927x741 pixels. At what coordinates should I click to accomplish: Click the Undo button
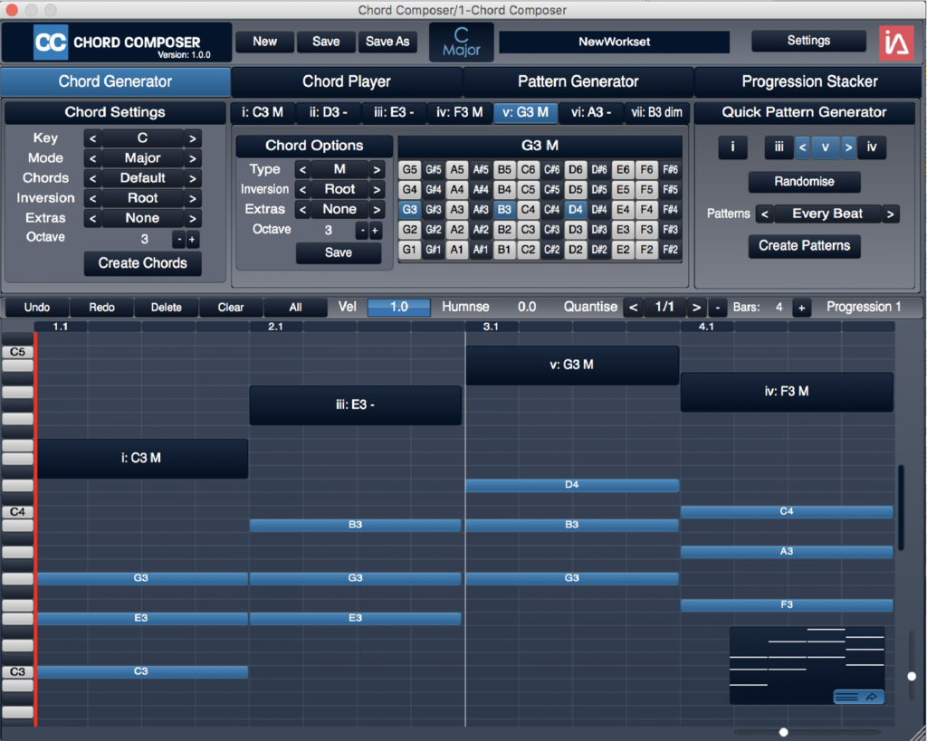(x=36, y=308)
